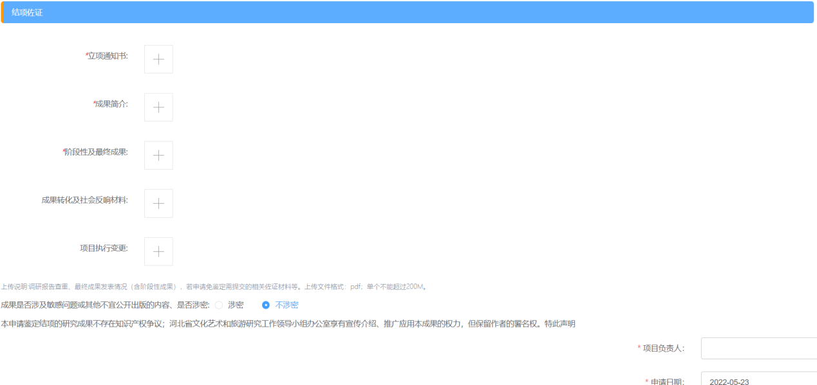Click the plus box beside 成果转化及社会反响材料
This screenshot has height=385, width=817.
(x=158, y=203)
